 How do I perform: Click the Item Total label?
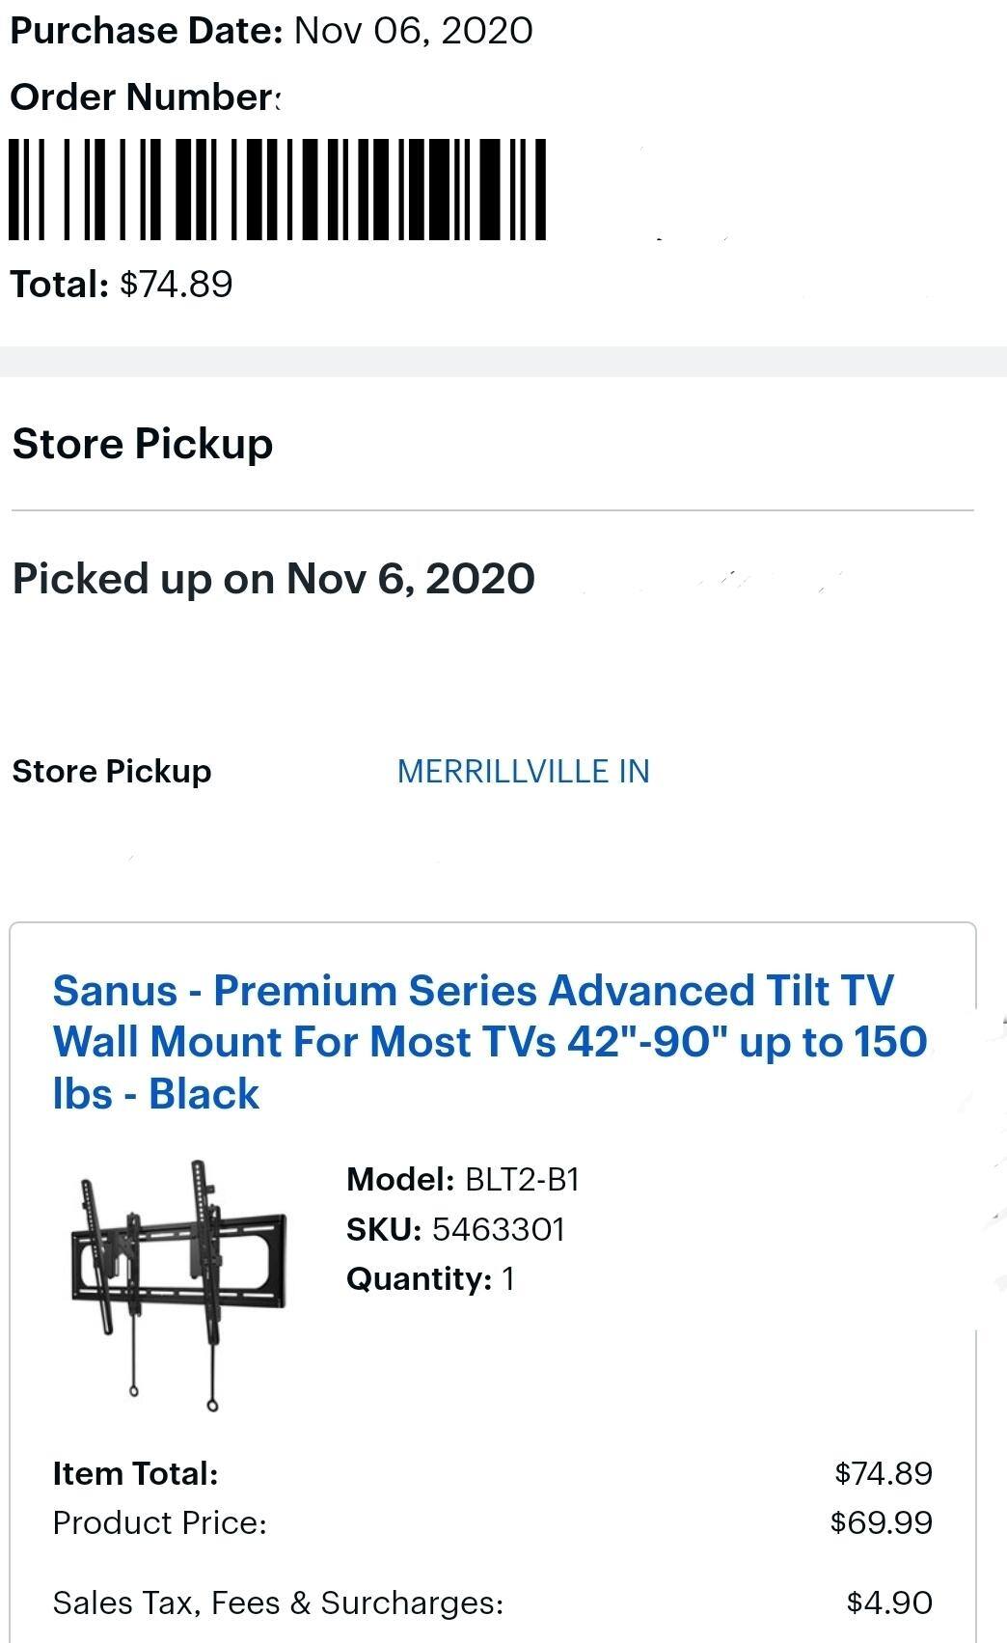pos(135,1473)
